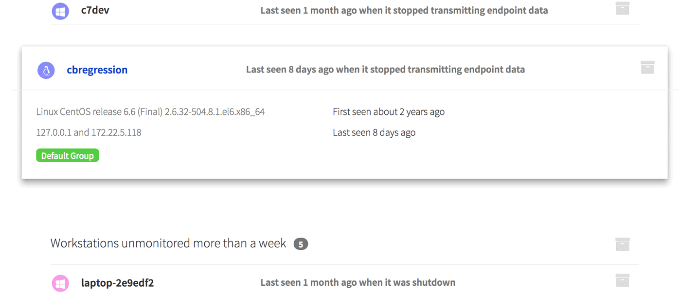697x295 pixels.
Task: Click the Windows icon beside c7dev
Action: tap(60, 11)
